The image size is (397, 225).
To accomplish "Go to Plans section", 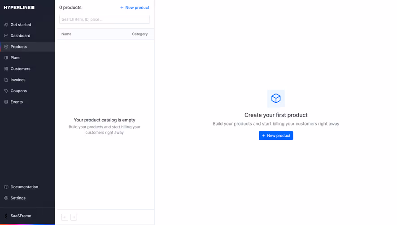I will point(15,58).
